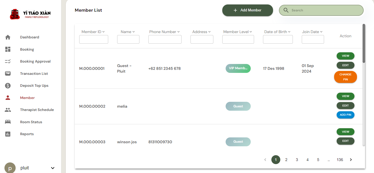Open the Member menu item
Viewport: 374px width, 173px height.
click(27, 98)
